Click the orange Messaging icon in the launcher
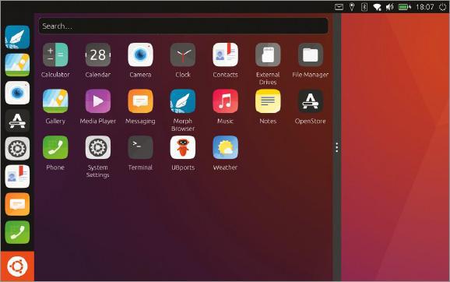The width and height of the screenshot is (450, 282). coord(17,204)
